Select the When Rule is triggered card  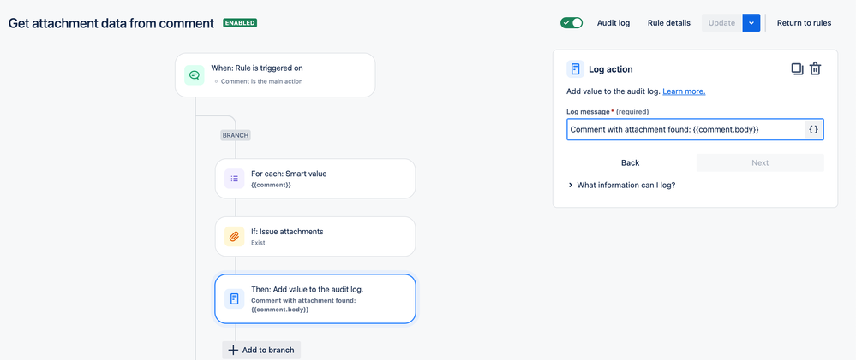tap(283, 74)
